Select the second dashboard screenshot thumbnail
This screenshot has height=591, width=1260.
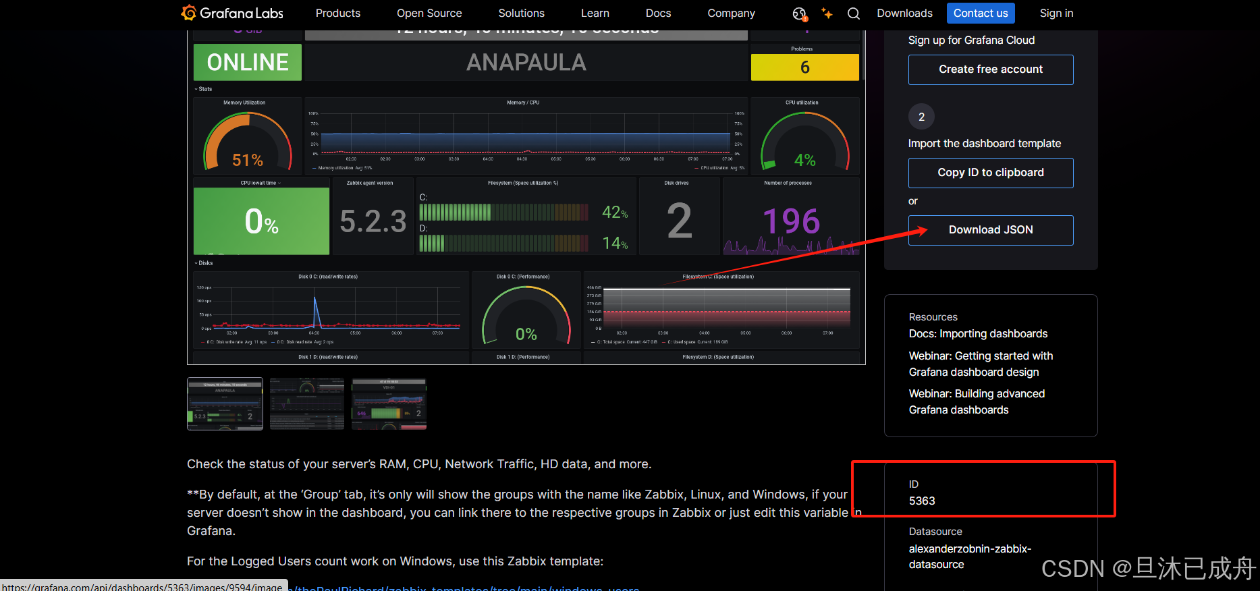(307, 404)
